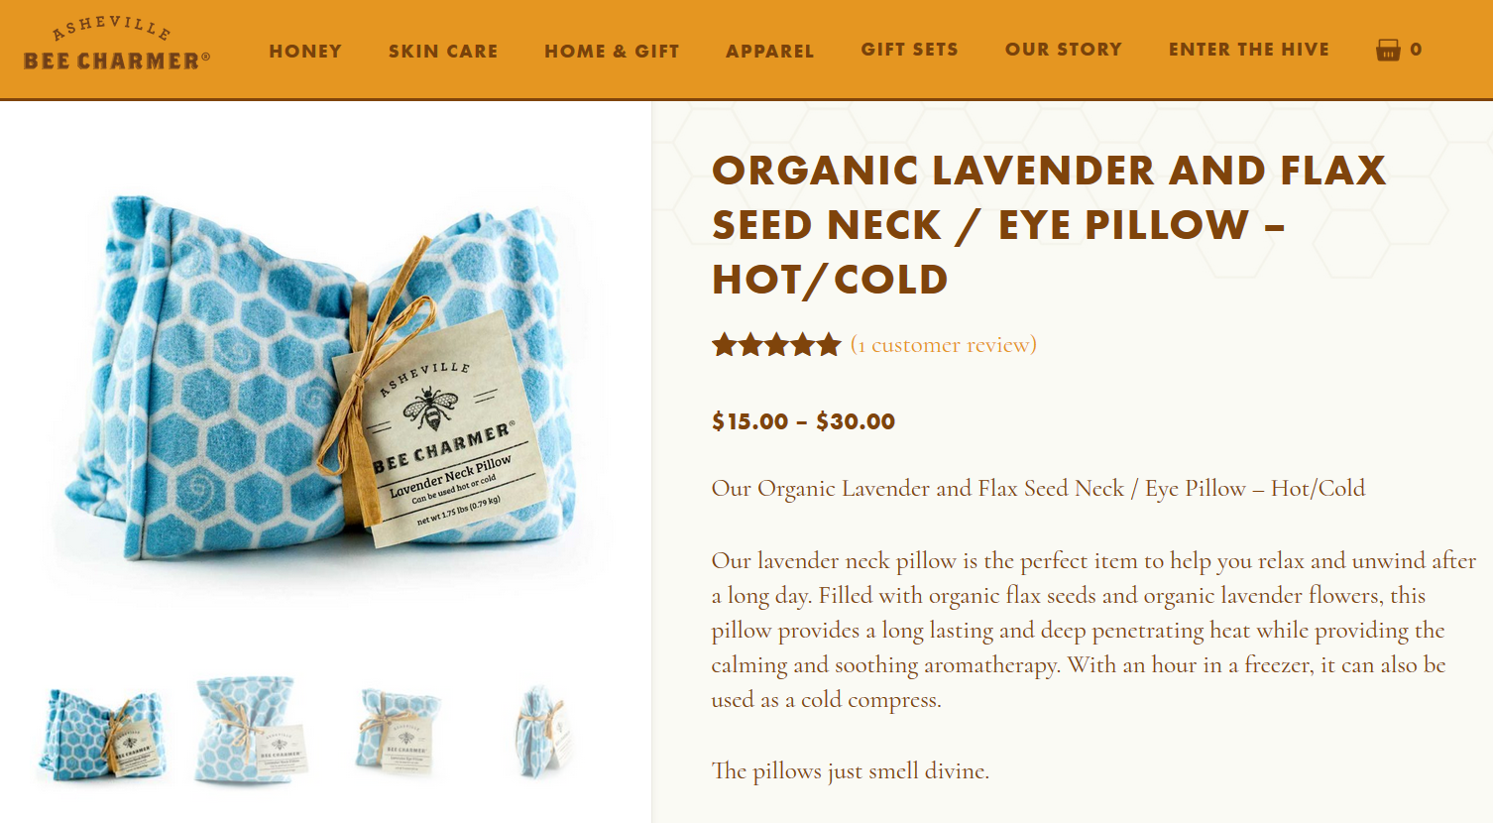Screen dimensions: 1493x823
Task: Select Enter The Hive link
Action: pyautogui.click(x=1248, y=50)
